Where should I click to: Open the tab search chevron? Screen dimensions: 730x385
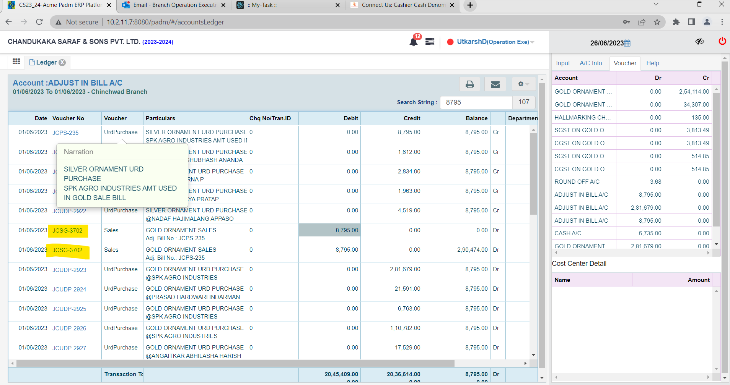pos(656,5)
